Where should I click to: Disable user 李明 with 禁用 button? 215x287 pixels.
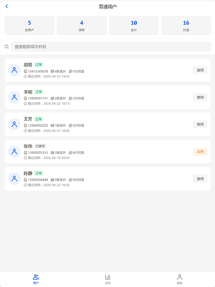(x=200, y=98)
